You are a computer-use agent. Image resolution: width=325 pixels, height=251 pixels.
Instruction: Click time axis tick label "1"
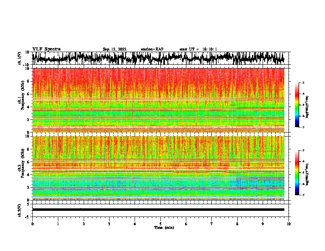[x=58, y=224]
